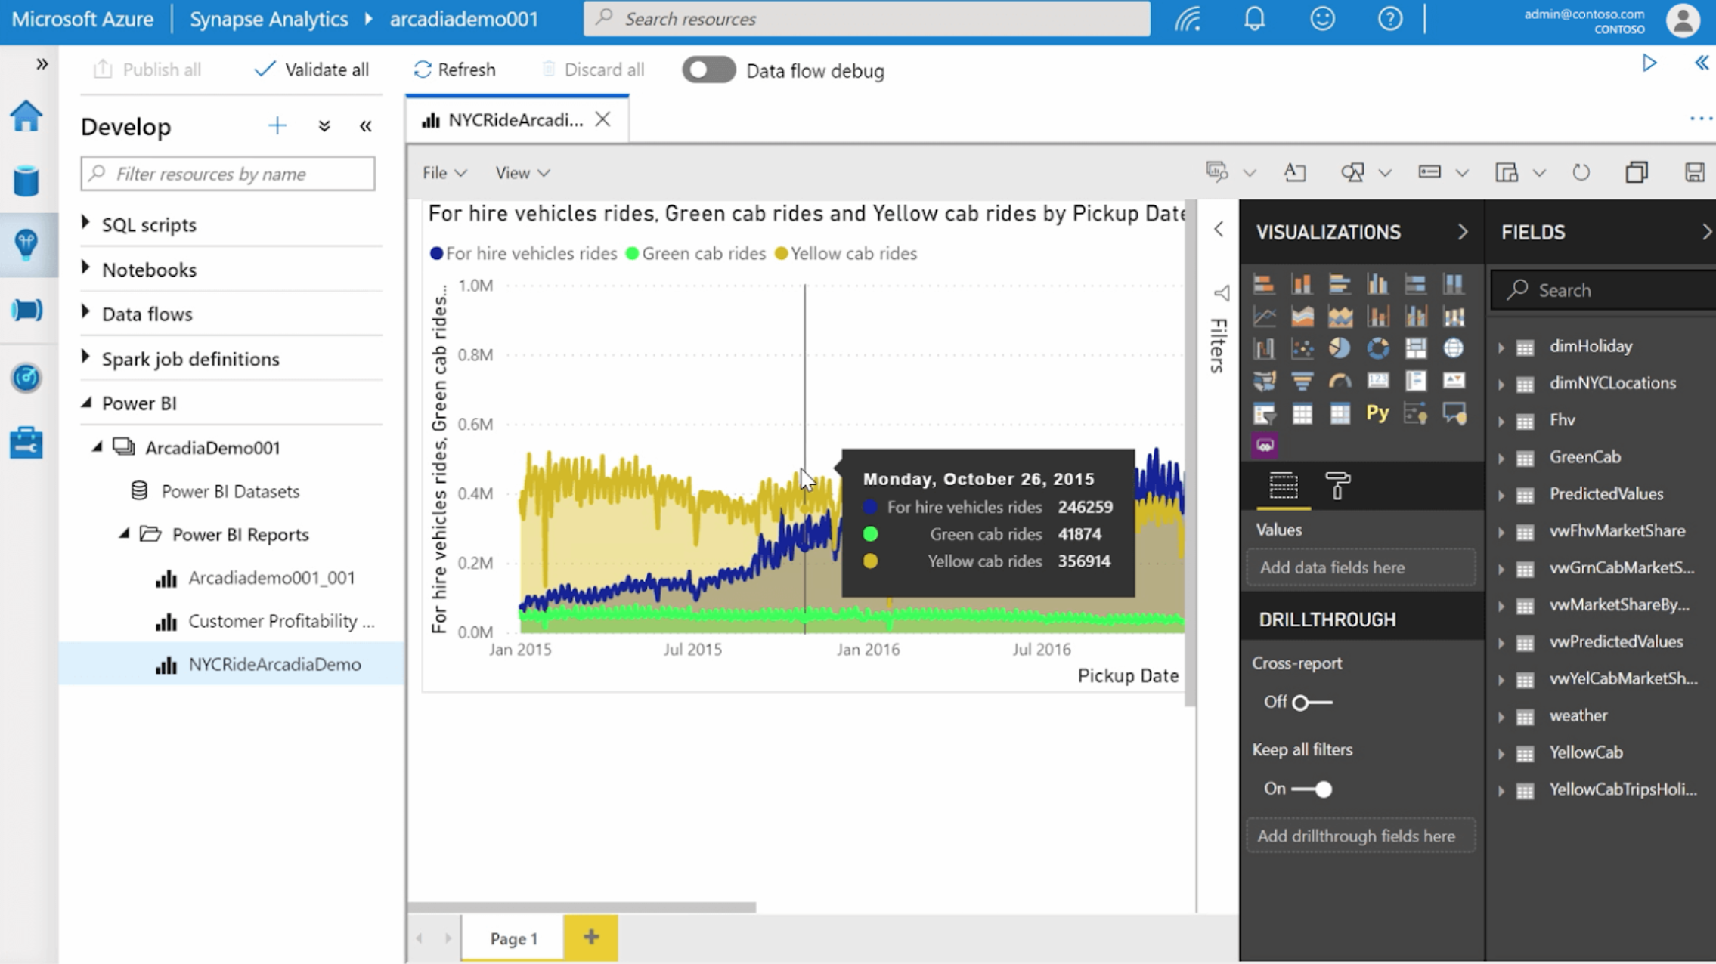Image resolution: width=1716 pixels, height=964 pixels.
Task: Collapse the Power BI Reports folder
Action: [x=125, y=534]
